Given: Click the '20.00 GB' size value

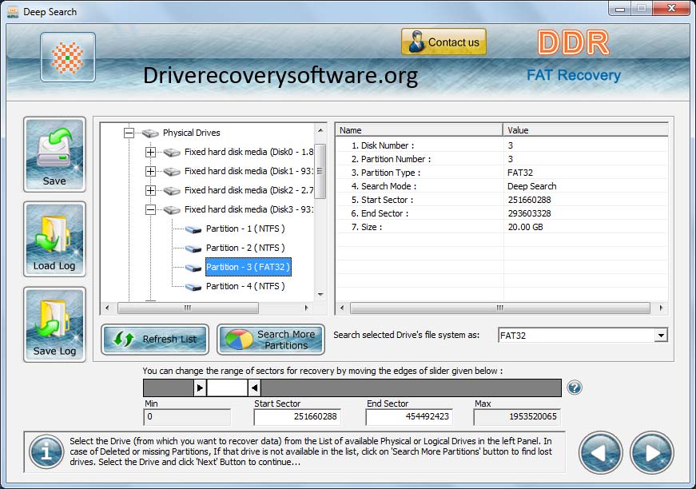Looking at the screenshot, I should 526,227.
